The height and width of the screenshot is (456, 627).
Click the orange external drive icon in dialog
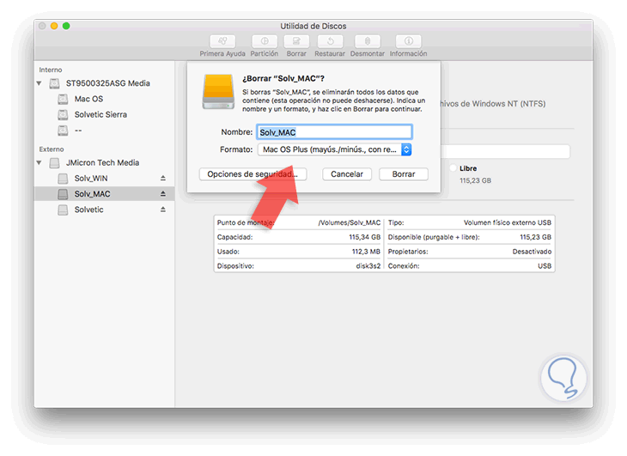coord(218,92)
